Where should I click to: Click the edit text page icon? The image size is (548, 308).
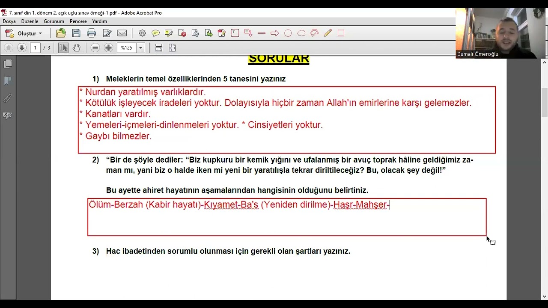107,33
